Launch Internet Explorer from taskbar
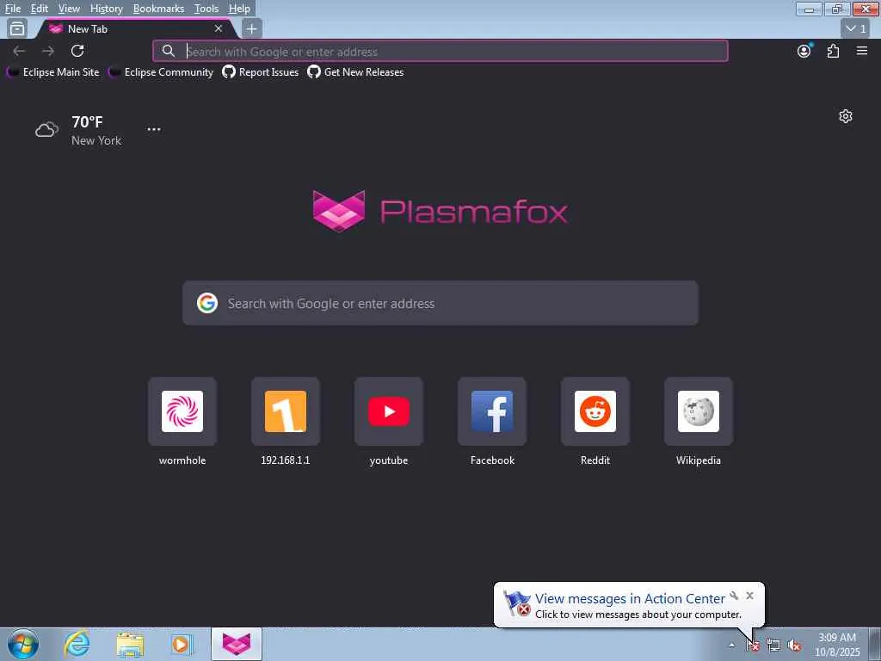The width and height of the screenshot is (881, 661). (77, 644)
